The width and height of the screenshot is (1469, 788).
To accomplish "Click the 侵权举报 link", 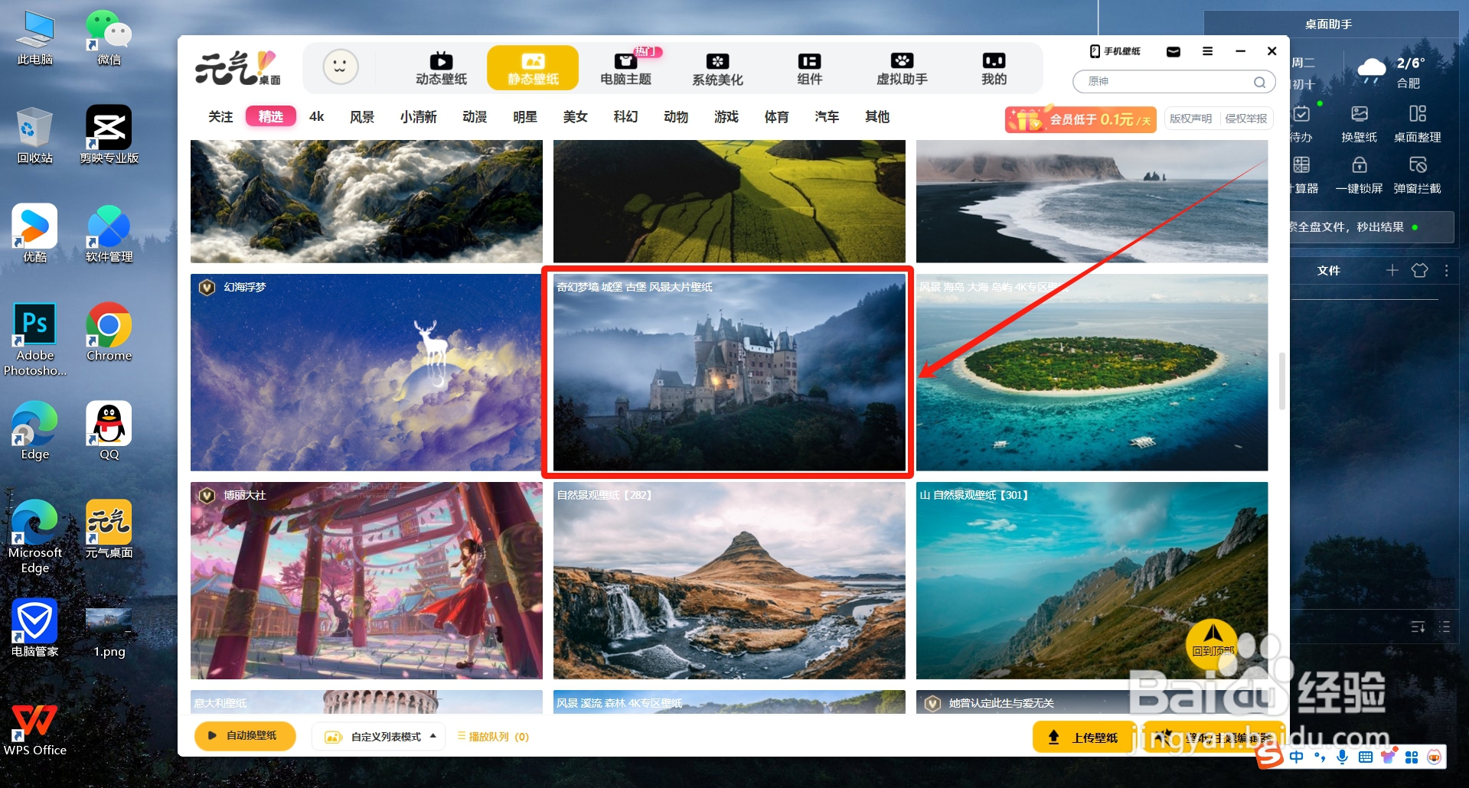I will (x=1246, y=119).
